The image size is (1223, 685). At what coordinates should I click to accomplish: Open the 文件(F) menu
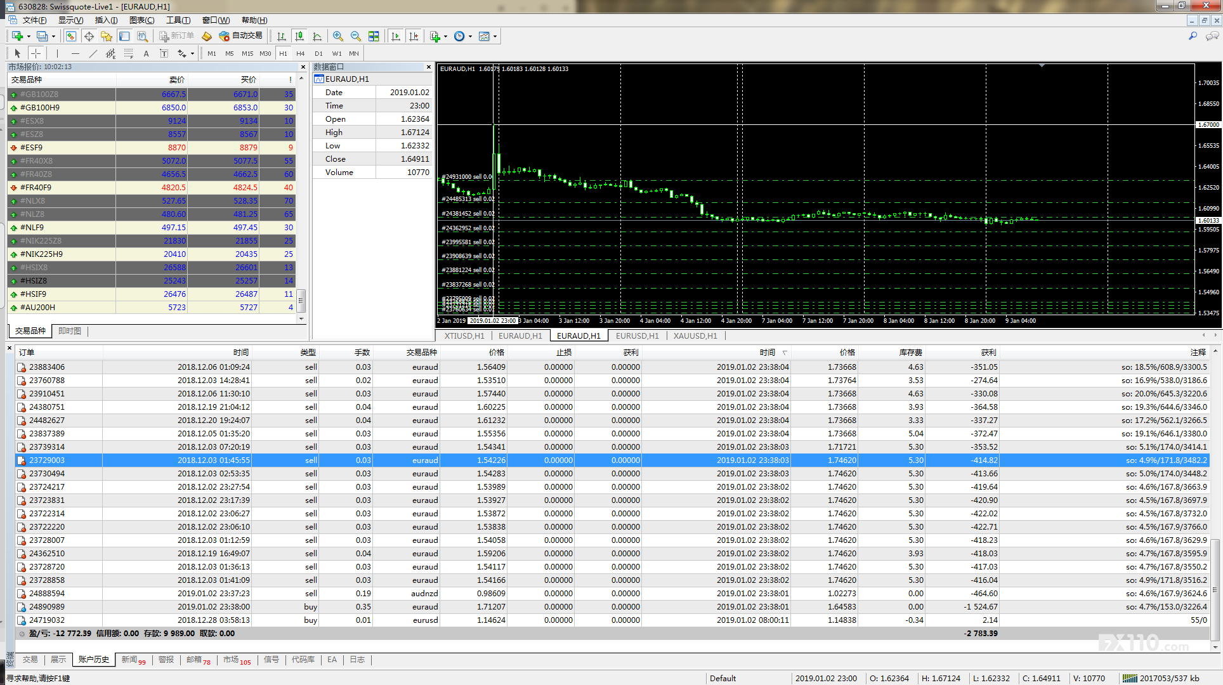click(34, 20)
